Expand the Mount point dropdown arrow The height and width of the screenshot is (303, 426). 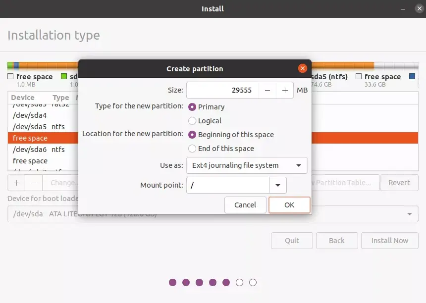278,185
